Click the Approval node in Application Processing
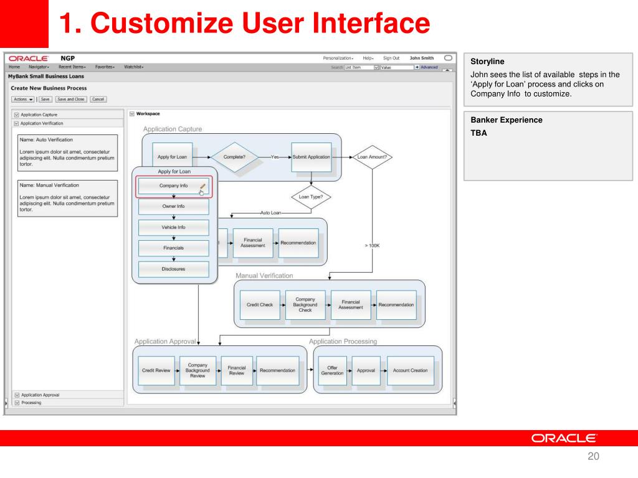638x478 pixels. coord(366,371)
